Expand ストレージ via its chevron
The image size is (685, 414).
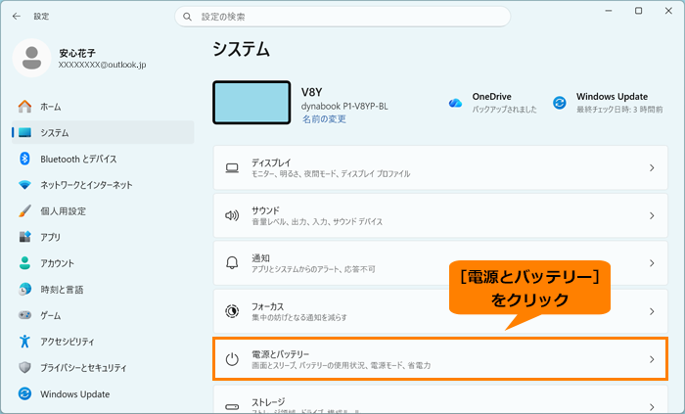point(652,407)
